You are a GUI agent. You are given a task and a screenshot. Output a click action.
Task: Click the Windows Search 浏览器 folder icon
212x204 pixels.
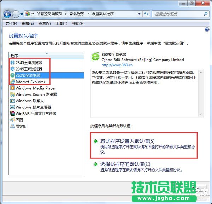(x=13, y=94)
